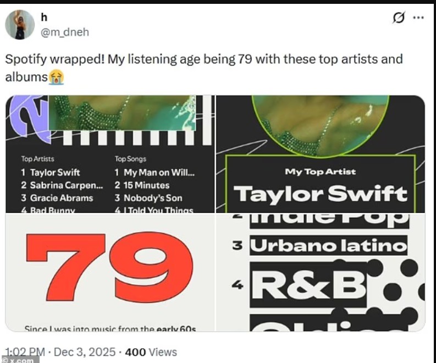
Task: Open the Grok slashed-circle icon
Action: [398, 18]
